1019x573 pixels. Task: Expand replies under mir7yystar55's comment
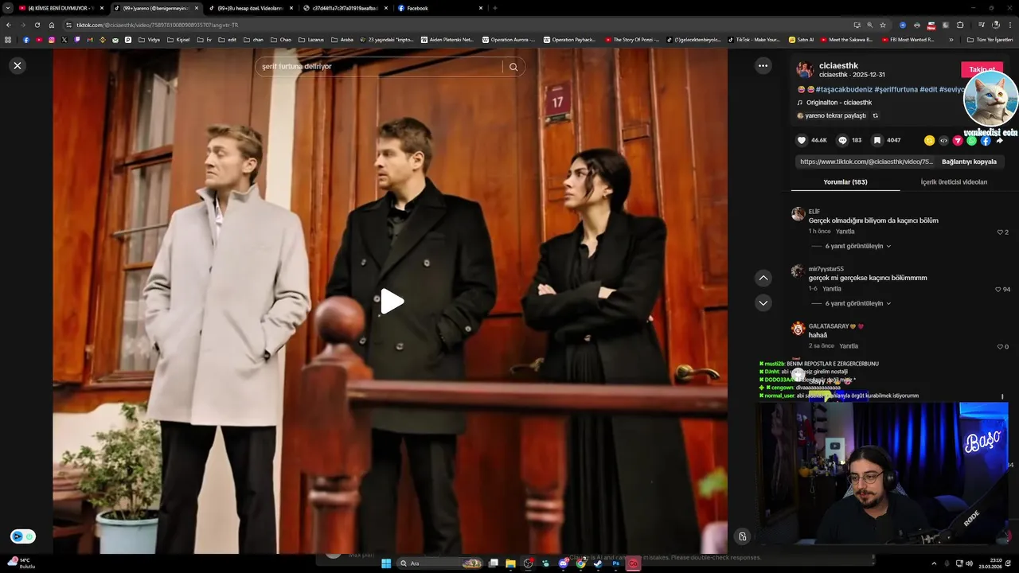tap(858, 303)
